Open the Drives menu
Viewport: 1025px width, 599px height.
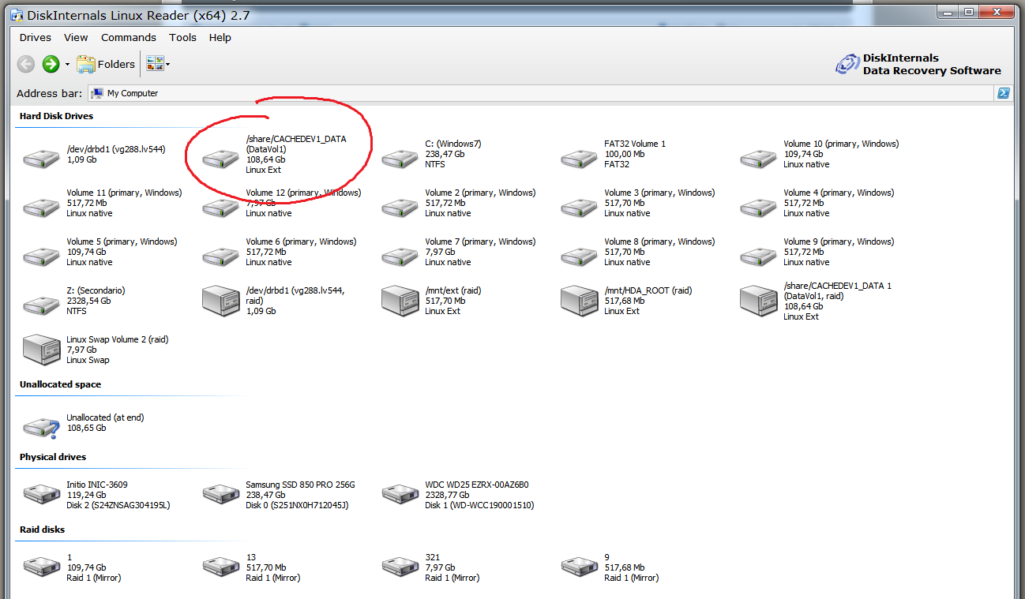35,37
